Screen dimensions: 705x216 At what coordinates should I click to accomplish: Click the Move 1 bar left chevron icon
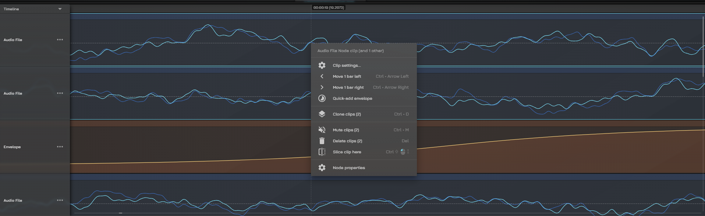[322, 76]
